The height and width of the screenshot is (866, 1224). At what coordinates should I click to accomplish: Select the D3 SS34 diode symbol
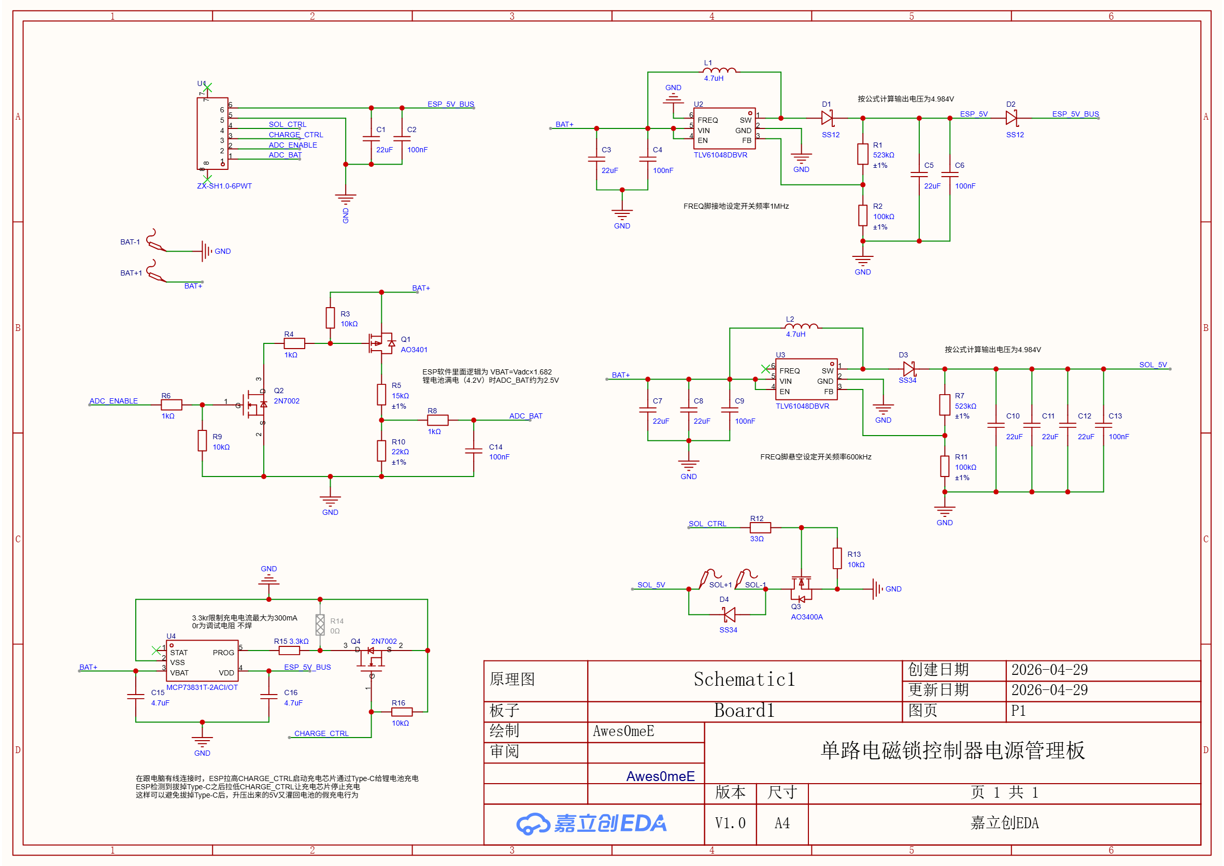[908, 369]
